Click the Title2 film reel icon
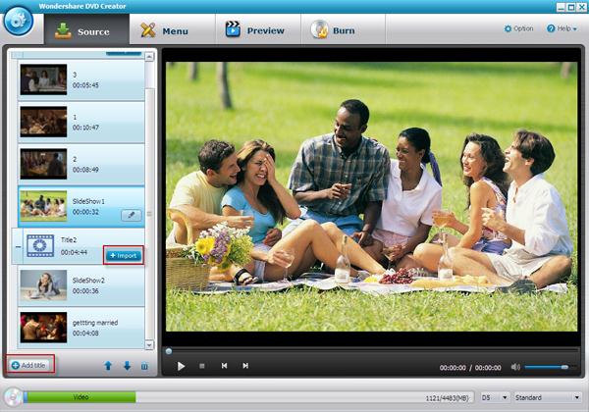 click(x=40, y=246)
